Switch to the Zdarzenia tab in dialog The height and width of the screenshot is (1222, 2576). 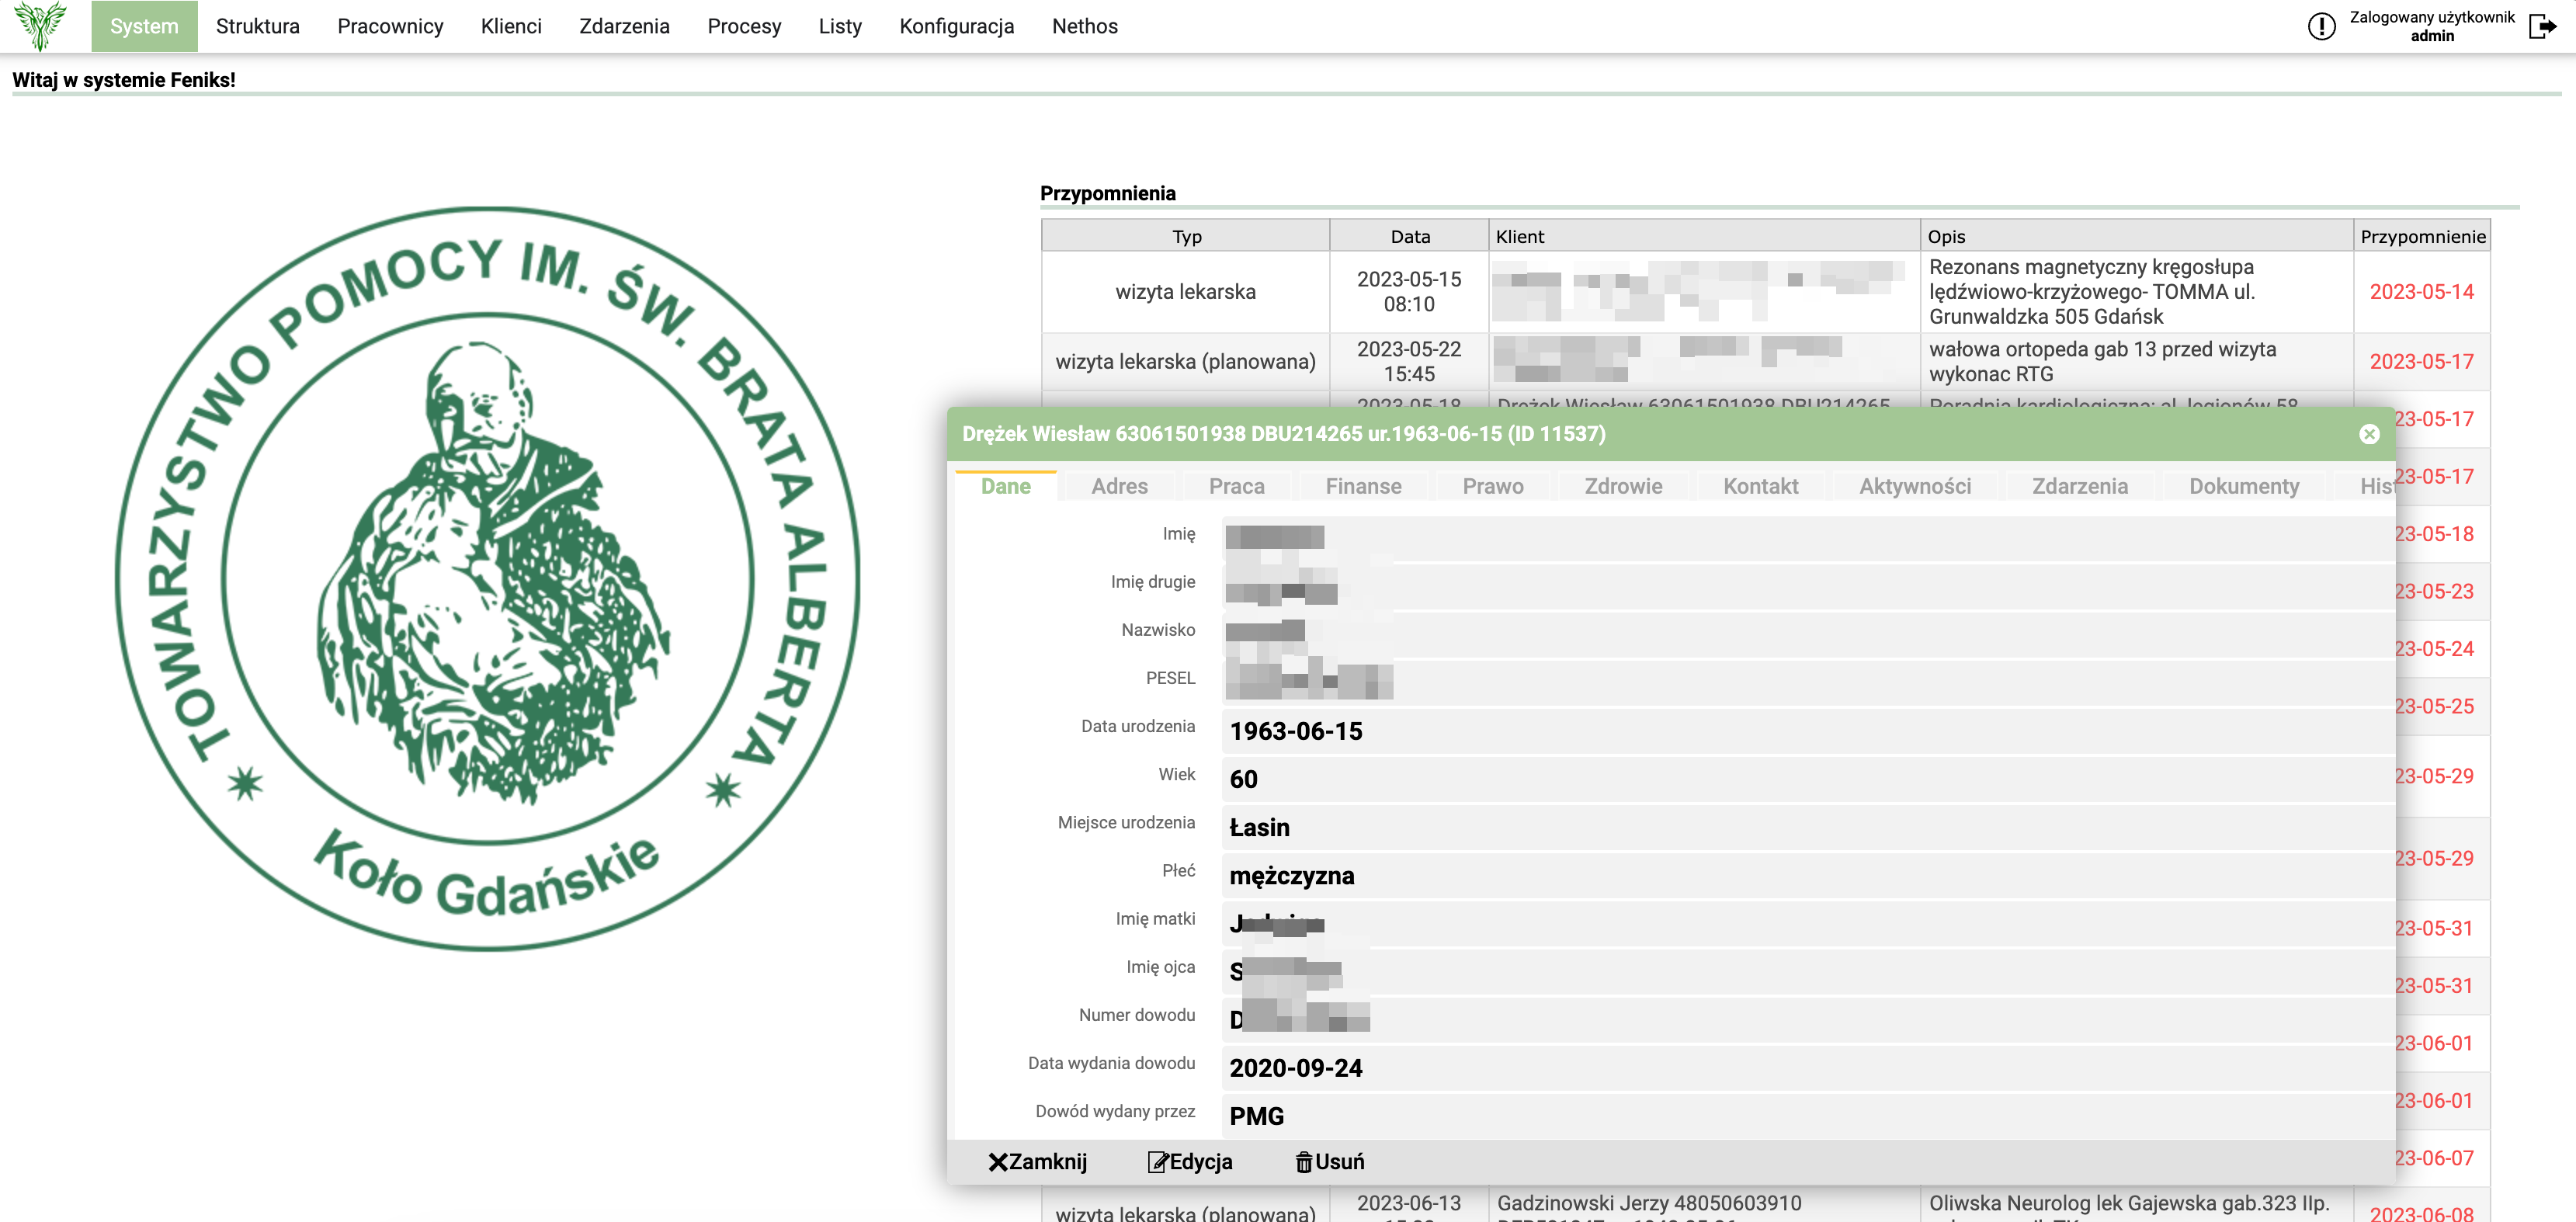(x=2079, y=486)
